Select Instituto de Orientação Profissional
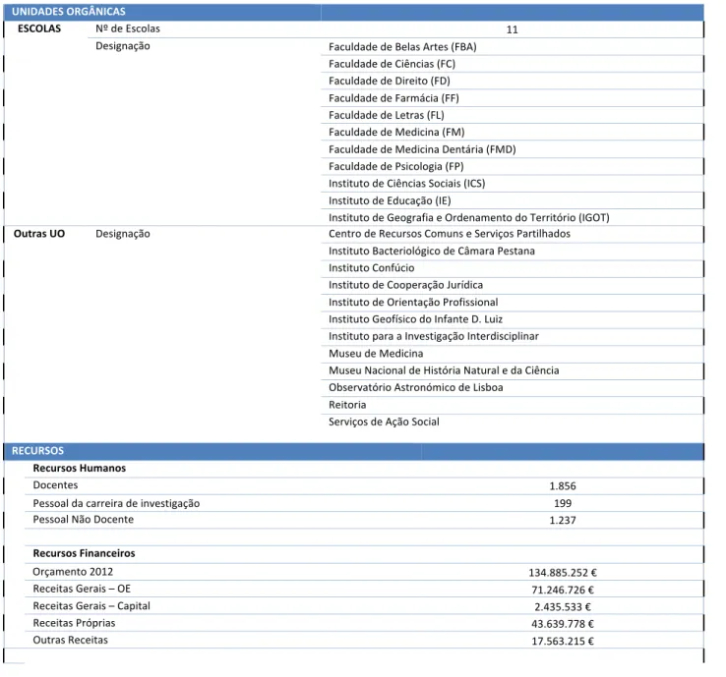 pyautogui.click(x=413, y=302)
